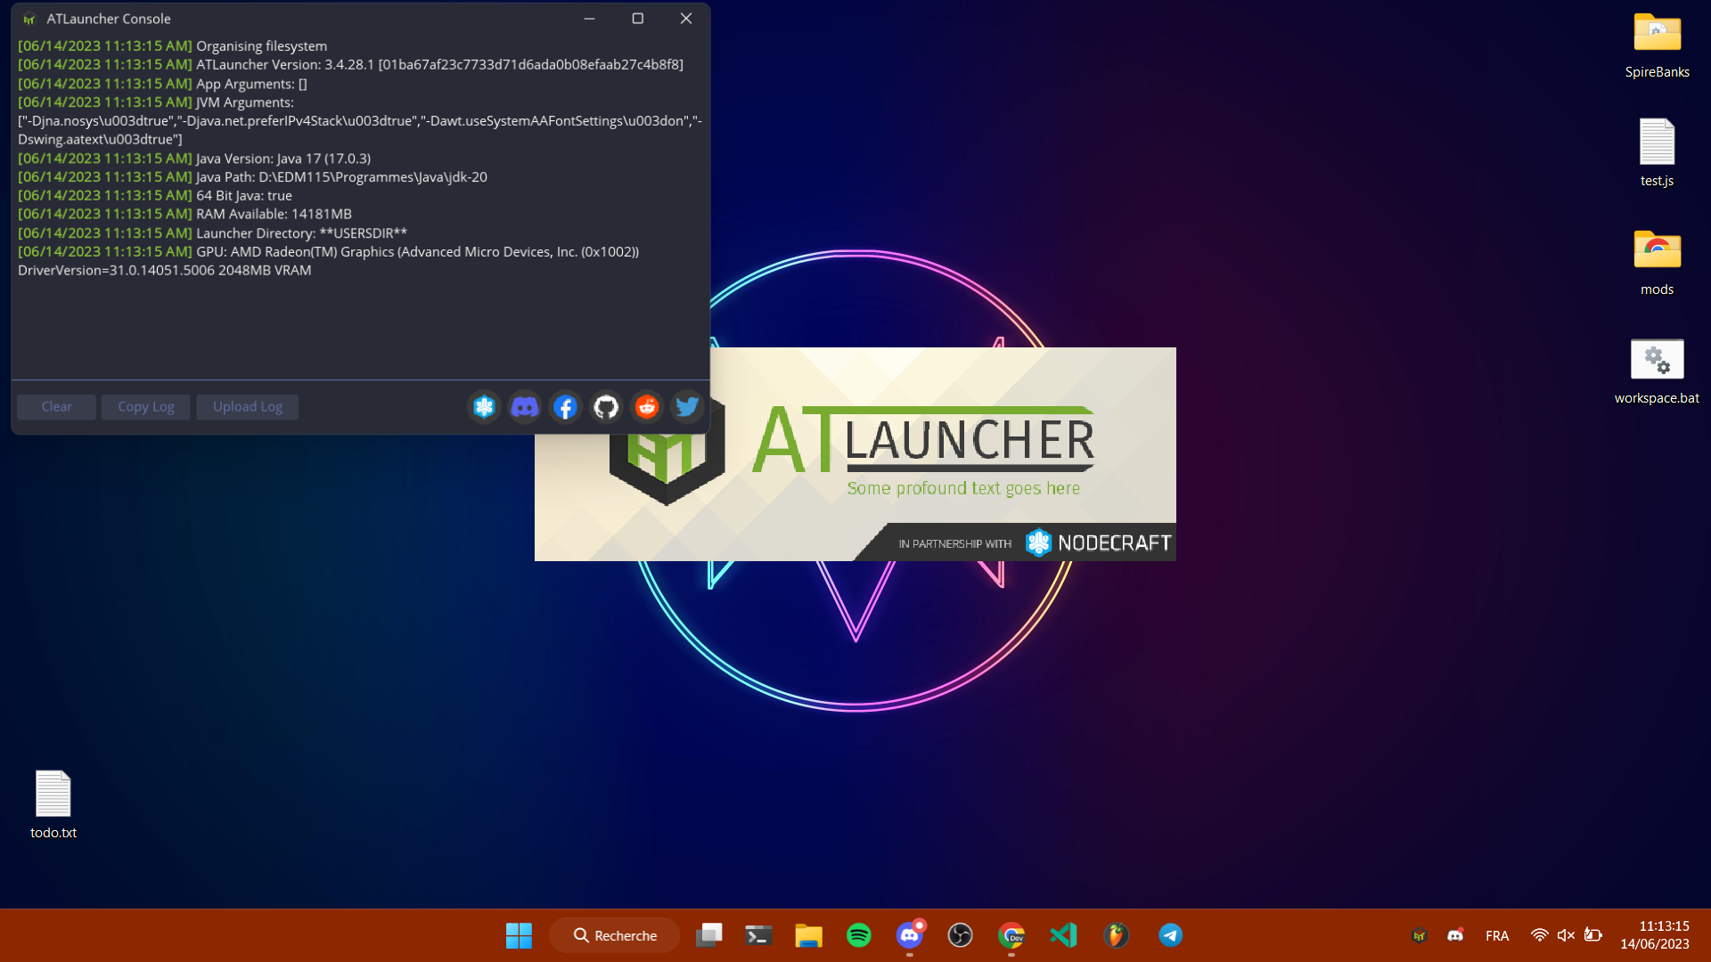Open the FRA language indicator

(1497, 935)
